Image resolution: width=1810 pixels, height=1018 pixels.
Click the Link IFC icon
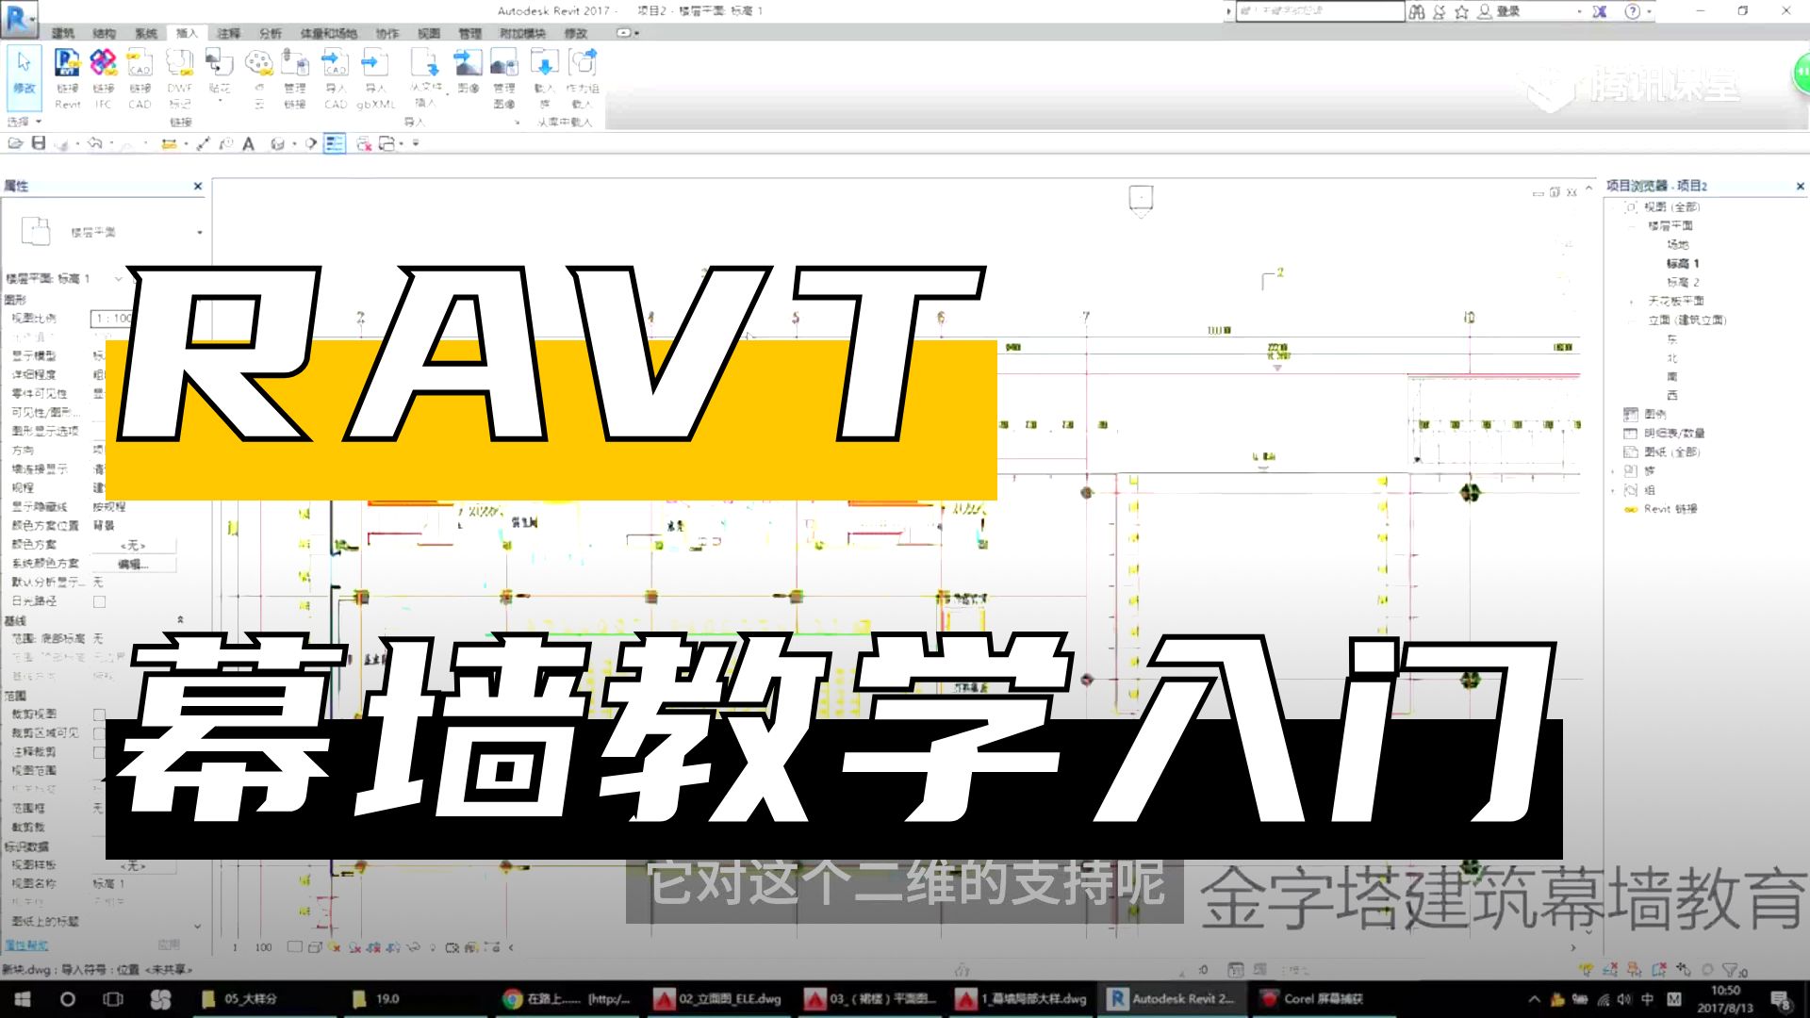tap(102, 75)
